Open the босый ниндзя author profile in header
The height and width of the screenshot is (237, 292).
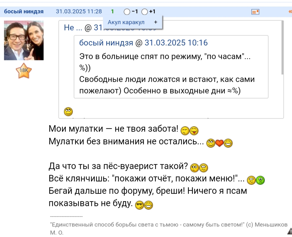tap(24, 11)
